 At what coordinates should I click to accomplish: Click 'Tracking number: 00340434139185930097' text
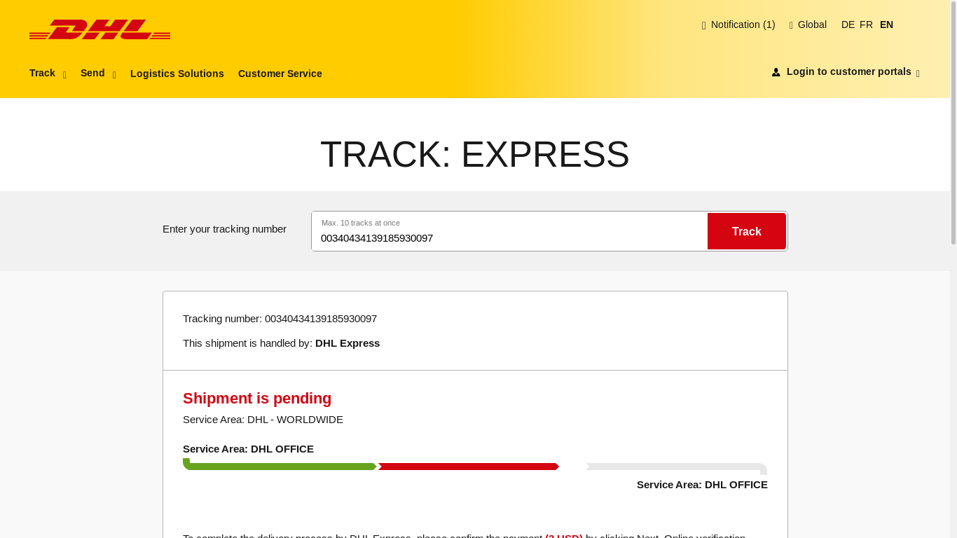point(280,319)
